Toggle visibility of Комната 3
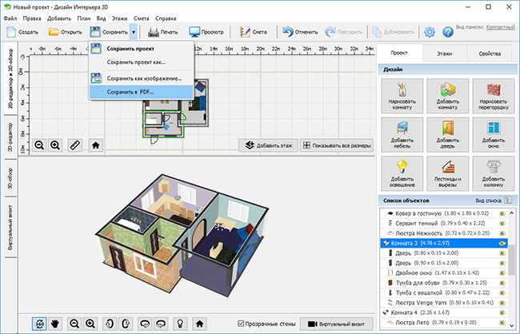The height and width of the screenshot is (334, 520). pos(502,243)
